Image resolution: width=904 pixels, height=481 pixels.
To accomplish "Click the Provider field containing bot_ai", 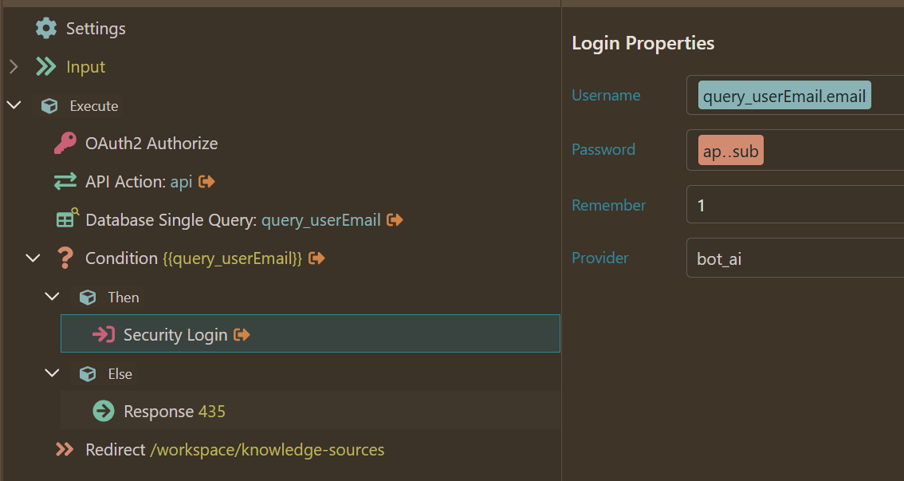I will point(794,258).
